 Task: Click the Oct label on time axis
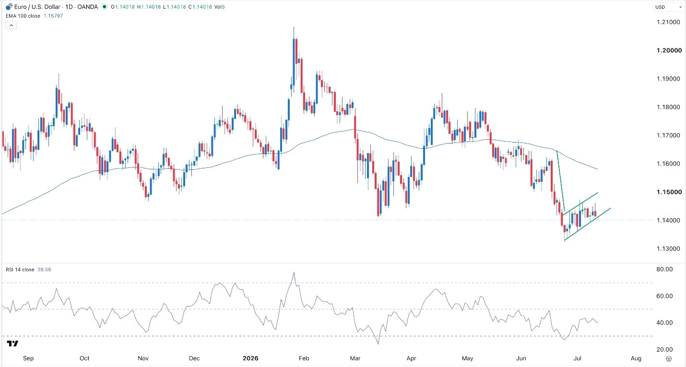click(84, 358)
